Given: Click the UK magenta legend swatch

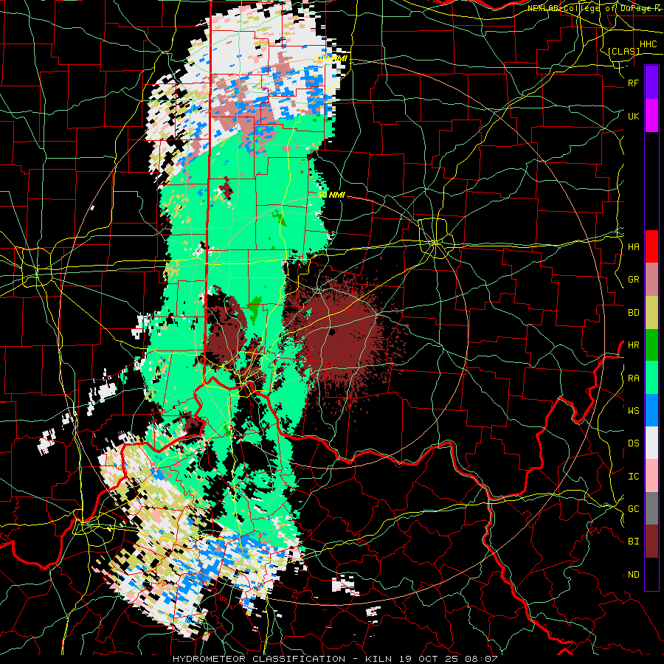Looking at the screenshot, I should tap(651, 116).
